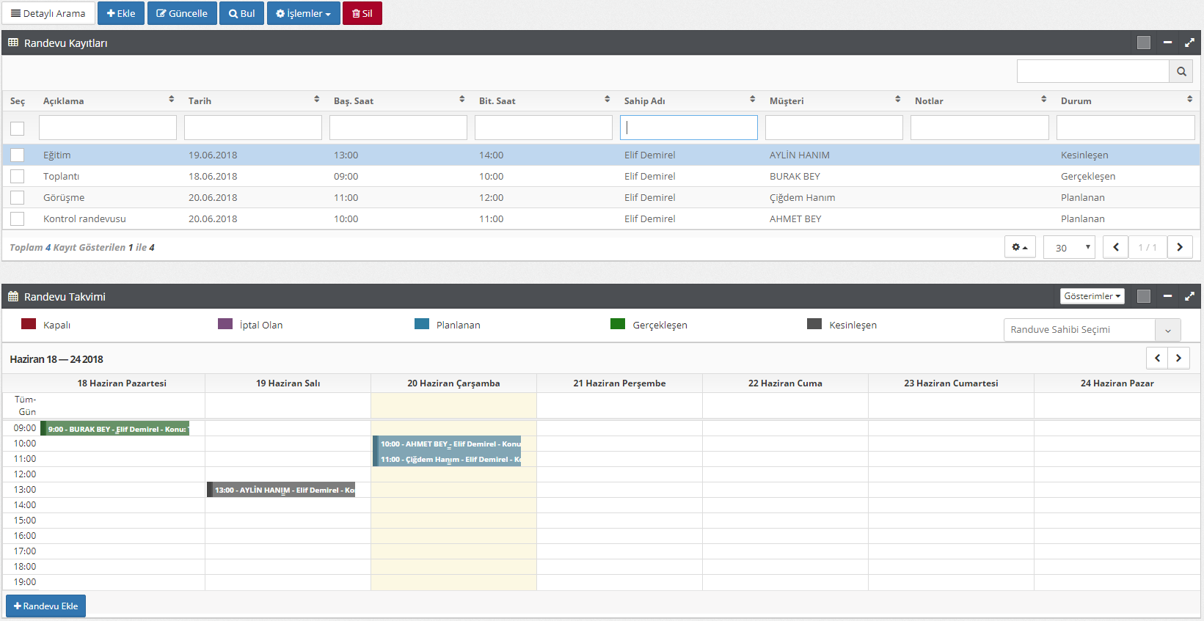The width and height of the screenshot is (1204, 621).
Task: Expand the Gösterimler view dropdown
Action: click(1092, 296)
